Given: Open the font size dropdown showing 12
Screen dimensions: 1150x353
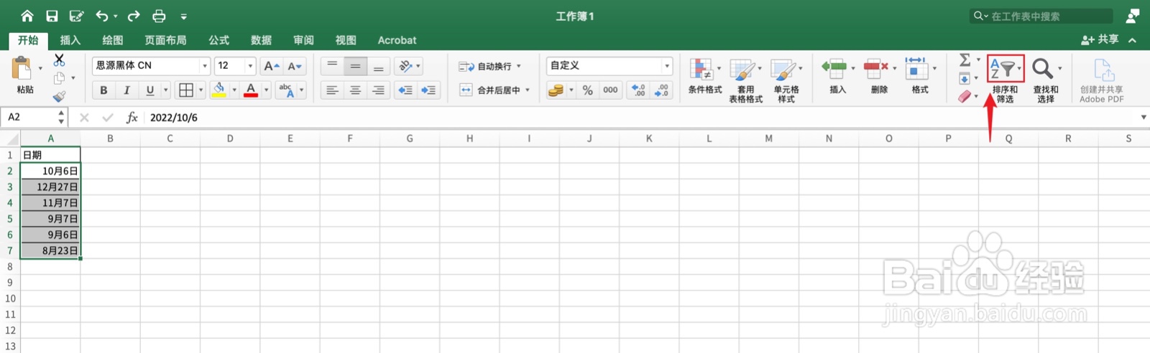Looking at the screenshot, I should click(250, 66).
